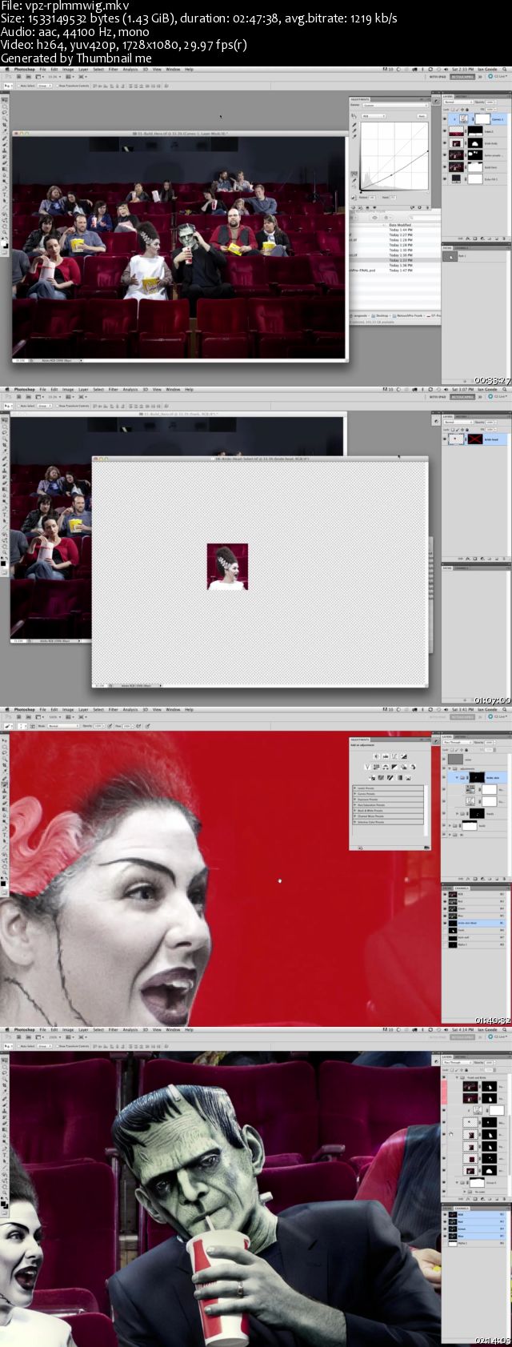Image resolution: width=512 pixels, height=1347 pixels.
Task: In 01:40:32 frame, toggle Green channel visibility
Action: point(445,908)
